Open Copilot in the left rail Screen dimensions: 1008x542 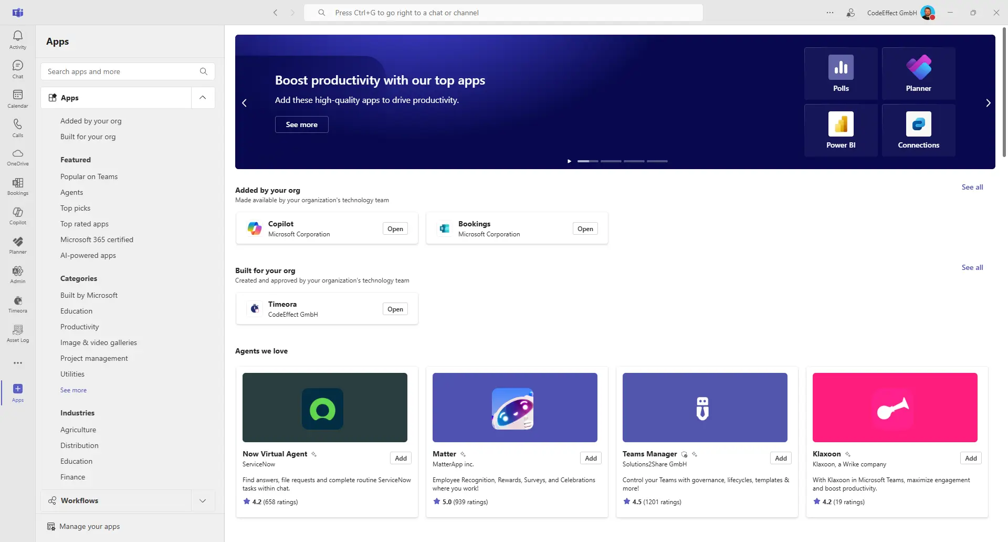click(x=18, y=216)
